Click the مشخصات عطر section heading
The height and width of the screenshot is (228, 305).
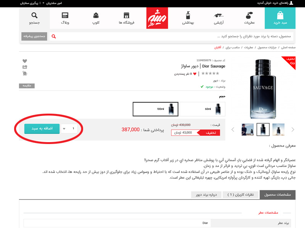click(268, 213)
